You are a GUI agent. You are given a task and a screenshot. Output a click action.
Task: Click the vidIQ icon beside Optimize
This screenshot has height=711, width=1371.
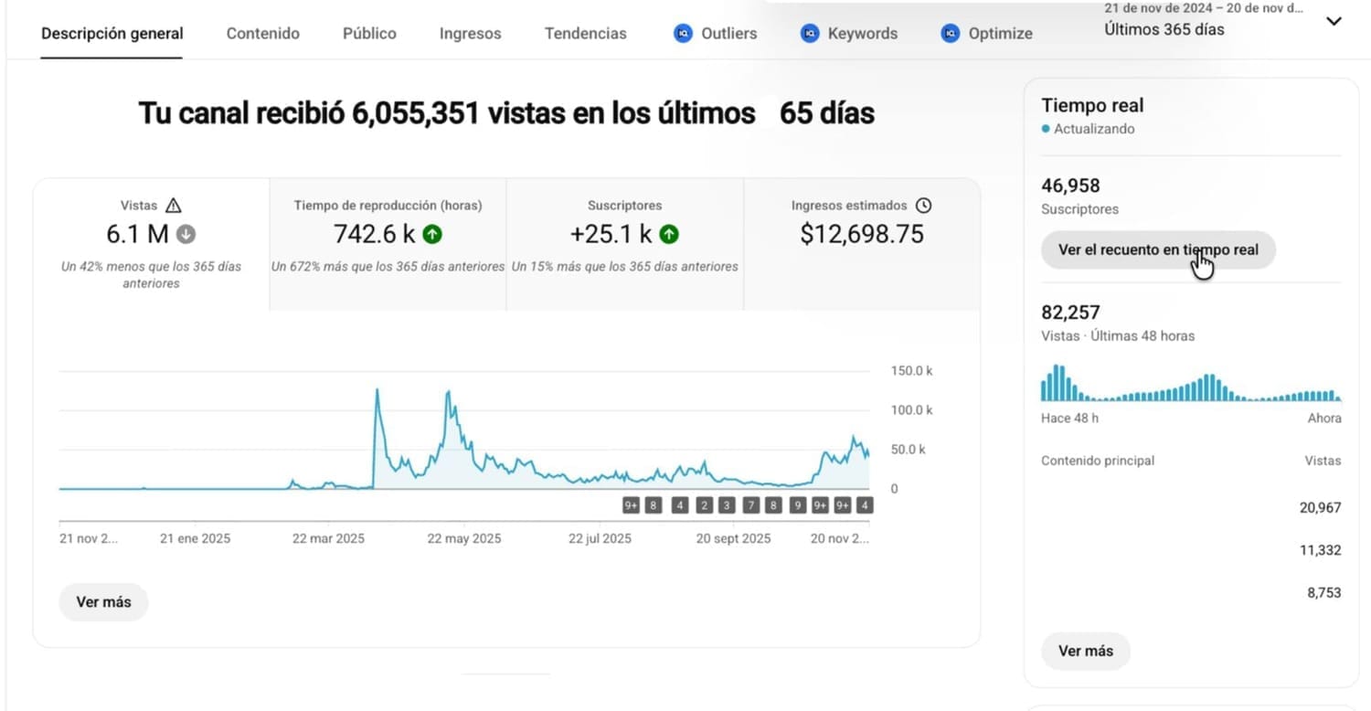(x=950, y=34)
